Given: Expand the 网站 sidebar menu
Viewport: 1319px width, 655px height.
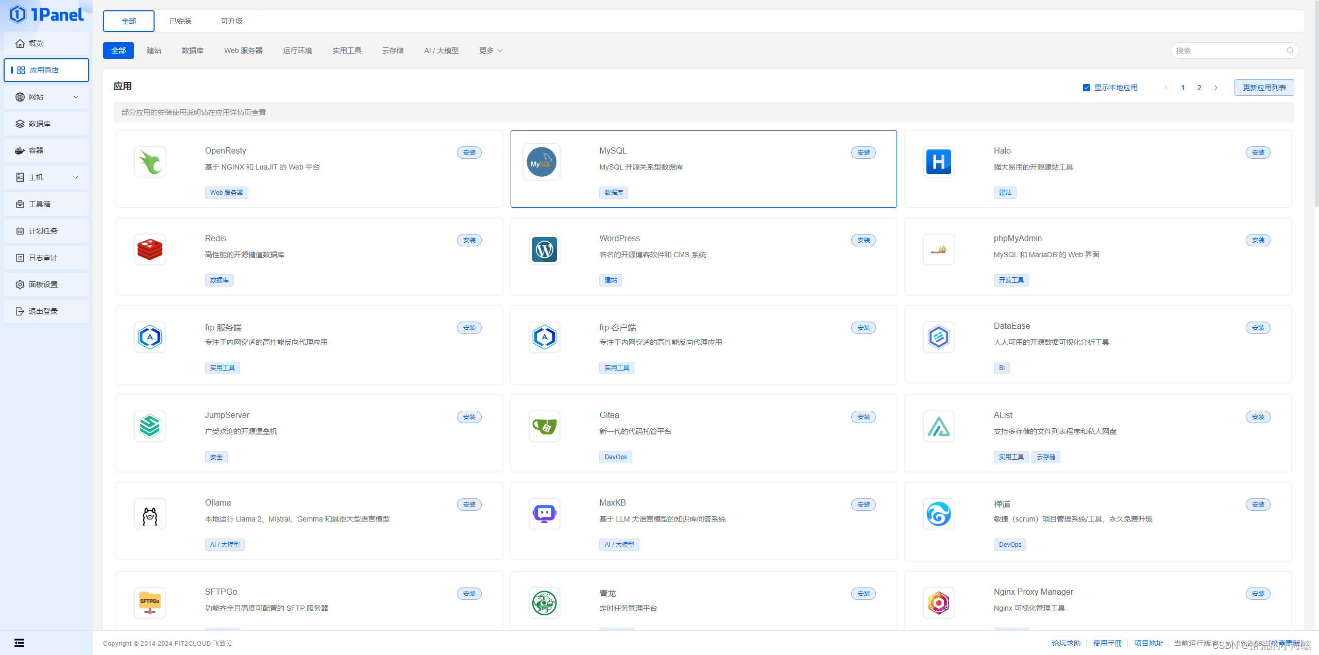Looking at the screenshot, I should [x=46, y=97].
